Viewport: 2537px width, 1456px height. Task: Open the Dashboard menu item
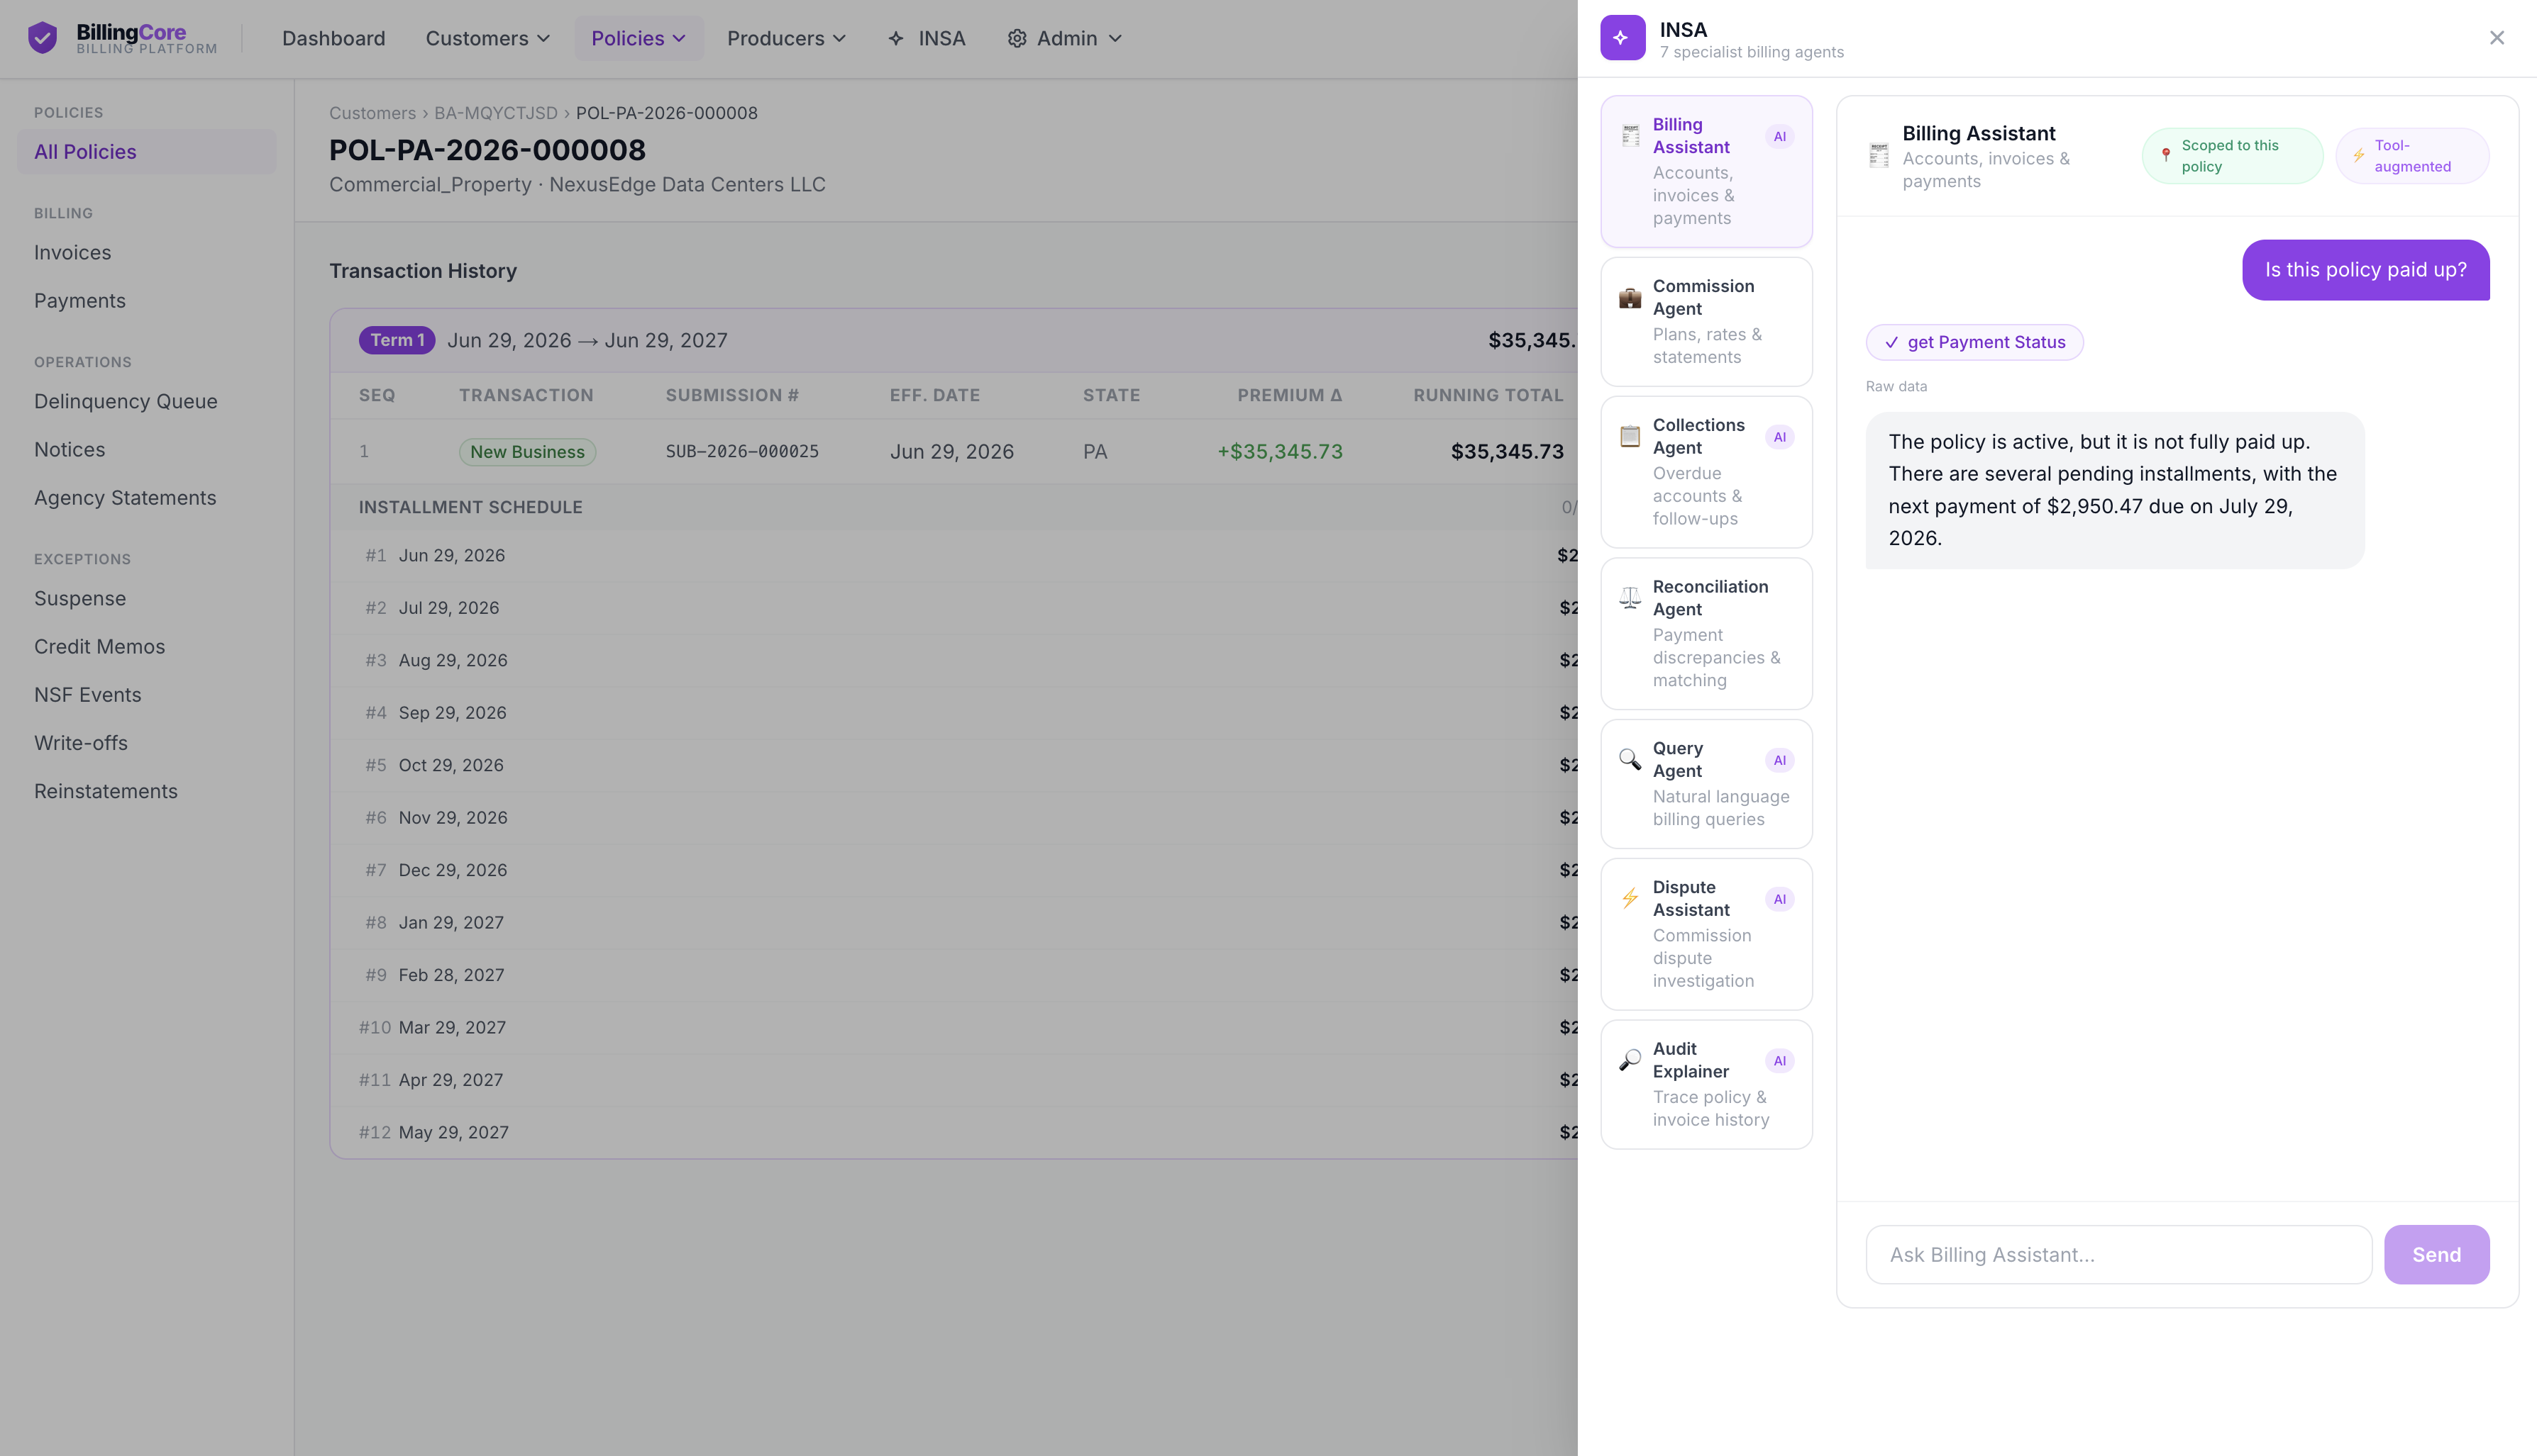(333, 38)
